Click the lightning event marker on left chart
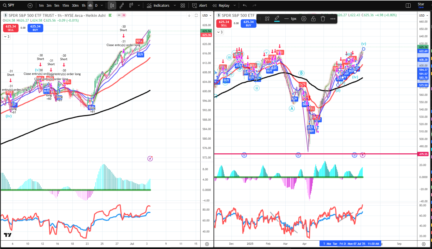Viewport: 432px width, 249px height. point(150,159)
